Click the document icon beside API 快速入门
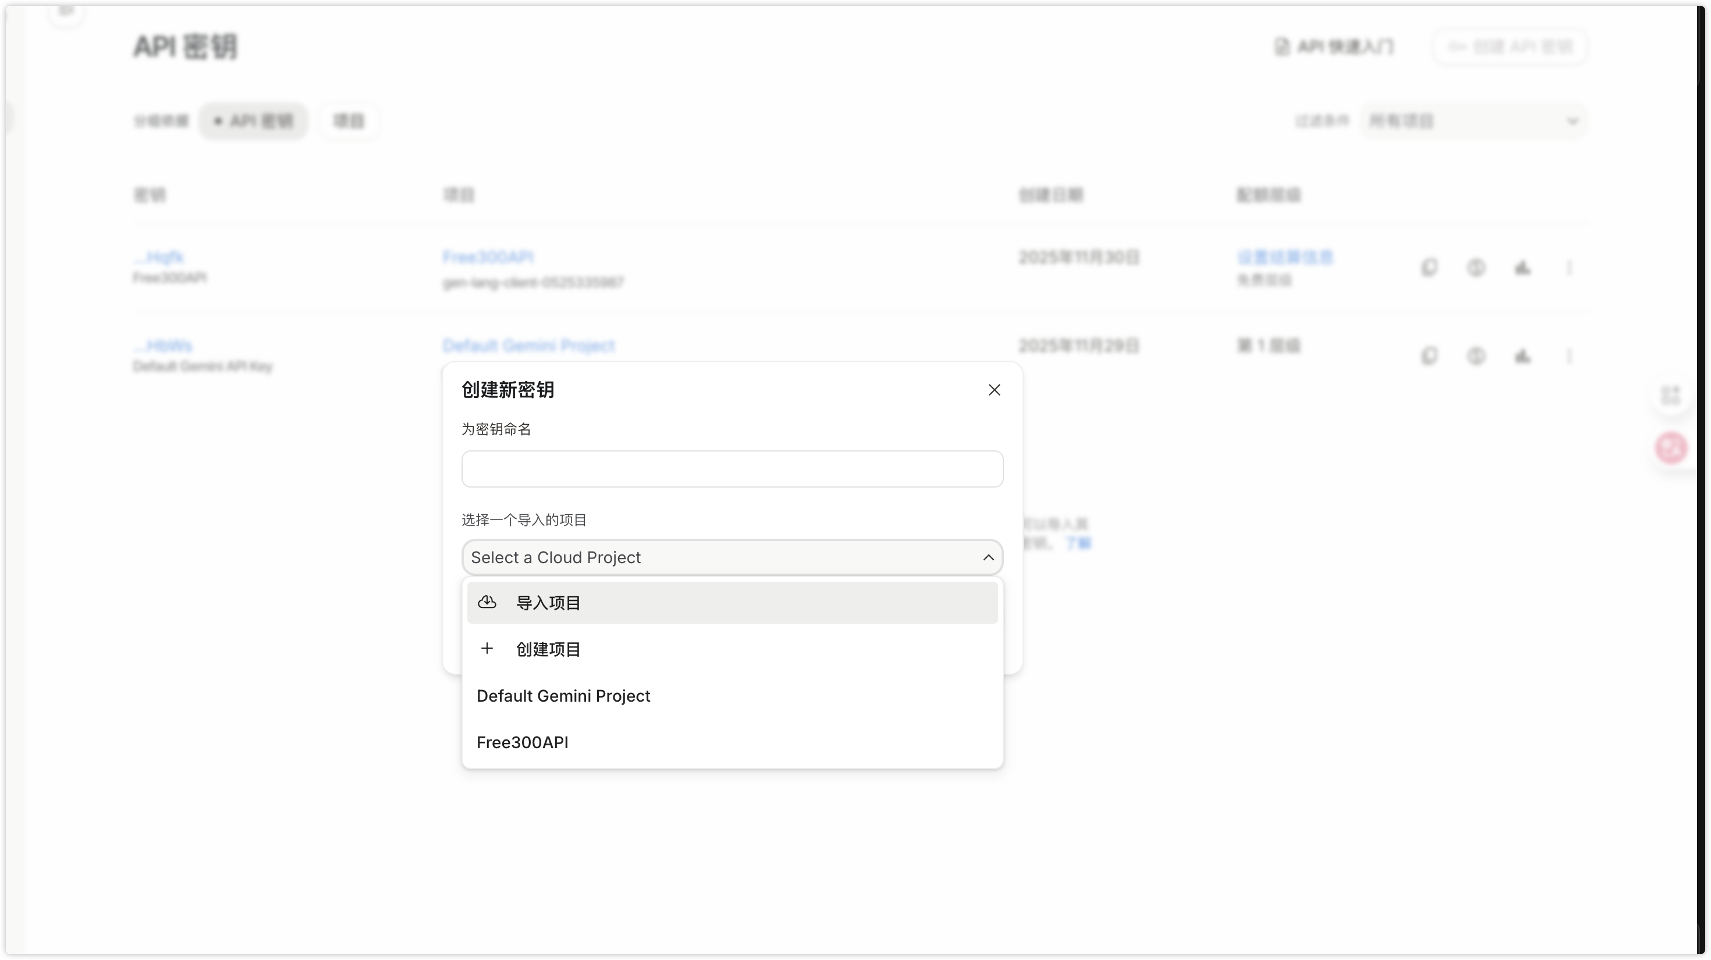Image resolution: width=1711 pixels, height=960 pixels. pos(1282,46)
